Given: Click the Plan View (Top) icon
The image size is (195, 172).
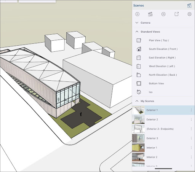Looking at the screenshot, I should coord(139,40).
